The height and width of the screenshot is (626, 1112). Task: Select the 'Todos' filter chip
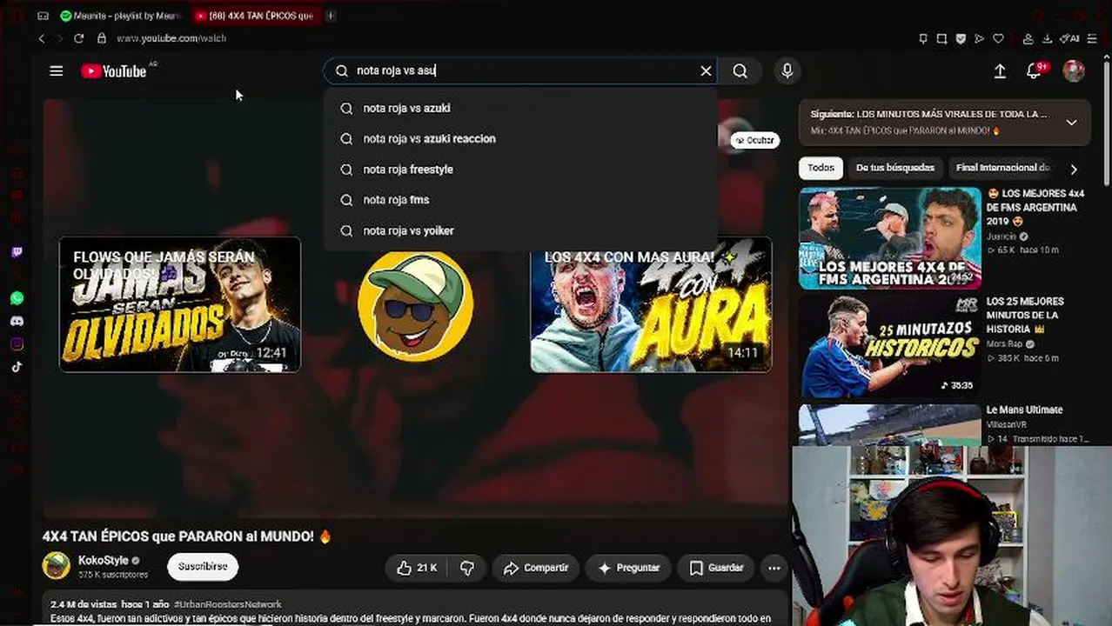(821, 168)
